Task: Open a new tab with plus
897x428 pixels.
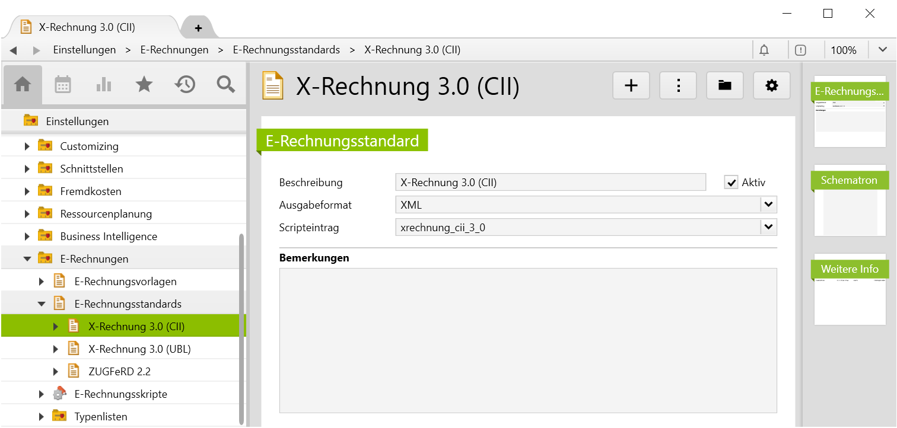Action: (198, 28)
